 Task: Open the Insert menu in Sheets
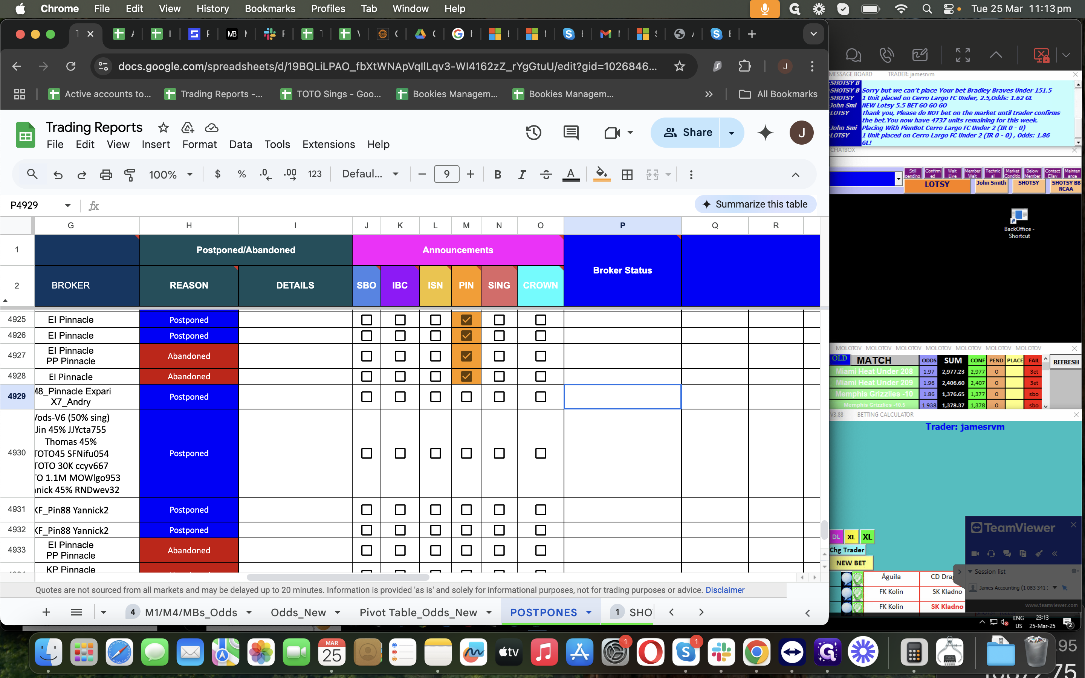[156, 144]
